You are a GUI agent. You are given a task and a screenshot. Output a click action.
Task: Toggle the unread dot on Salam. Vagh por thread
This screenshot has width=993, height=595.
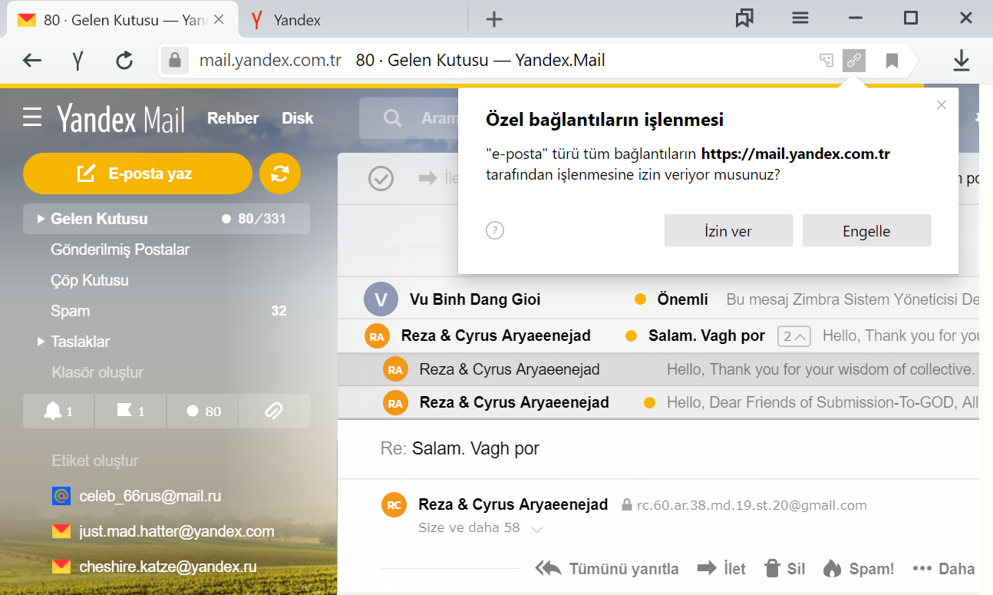point(632,336)
